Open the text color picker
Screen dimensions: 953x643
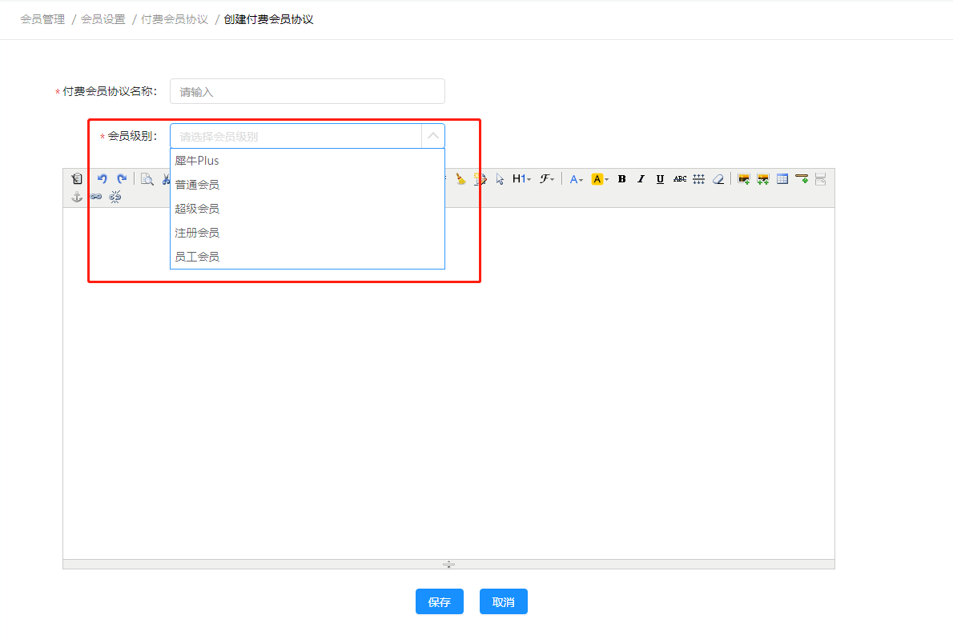pyautogui.click(x=576, y=178)
